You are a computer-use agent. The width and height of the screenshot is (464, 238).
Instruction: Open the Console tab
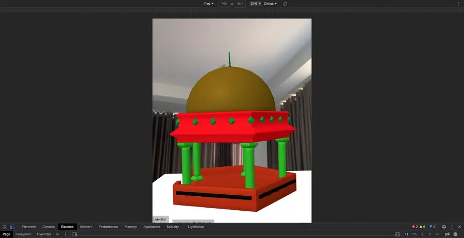click(48, 227)
